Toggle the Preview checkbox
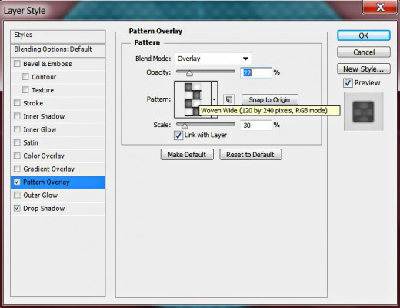400x308 pixels. (x=348, y=83)
